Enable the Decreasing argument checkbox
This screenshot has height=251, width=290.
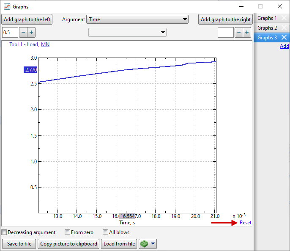pyautogui.click(x=4, y=232)
